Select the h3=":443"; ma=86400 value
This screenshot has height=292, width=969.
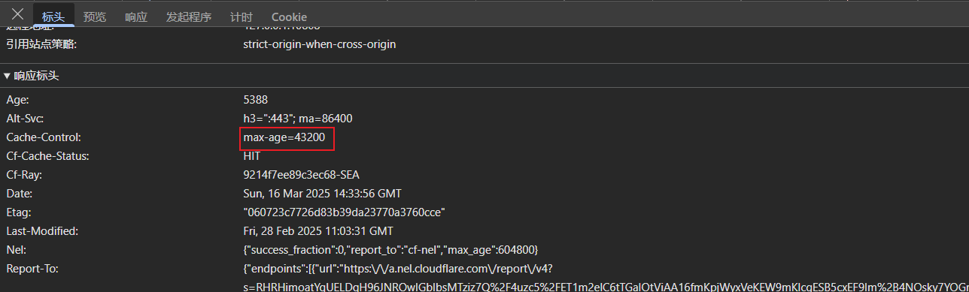(298, 119)
